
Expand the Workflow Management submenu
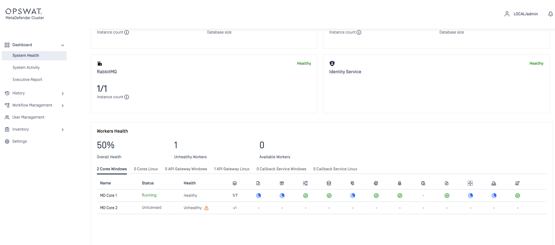click(62, 105)
